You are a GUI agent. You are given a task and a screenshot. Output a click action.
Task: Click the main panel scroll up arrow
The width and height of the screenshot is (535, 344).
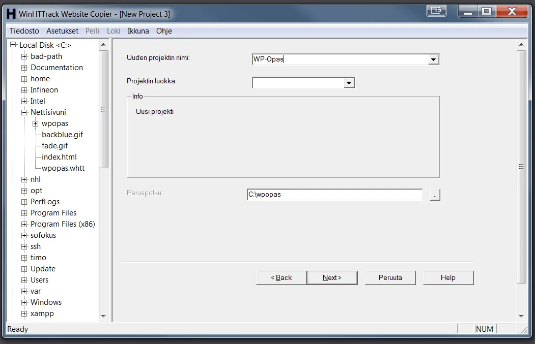pos(521,45)
